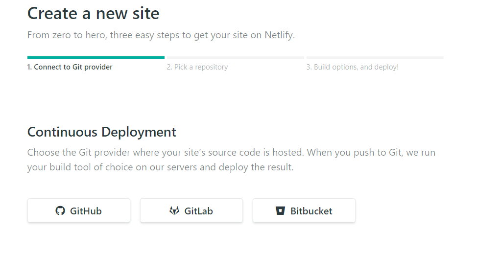Click the GitLab text label
500x256 pixels.
pos(198,211)
